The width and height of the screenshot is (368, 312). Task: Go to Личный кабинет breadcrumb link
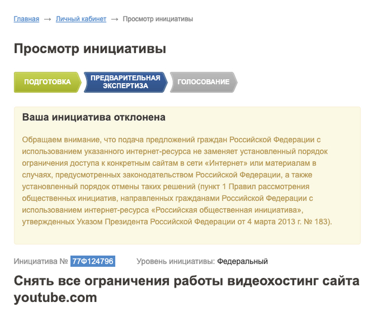[81, 19]
